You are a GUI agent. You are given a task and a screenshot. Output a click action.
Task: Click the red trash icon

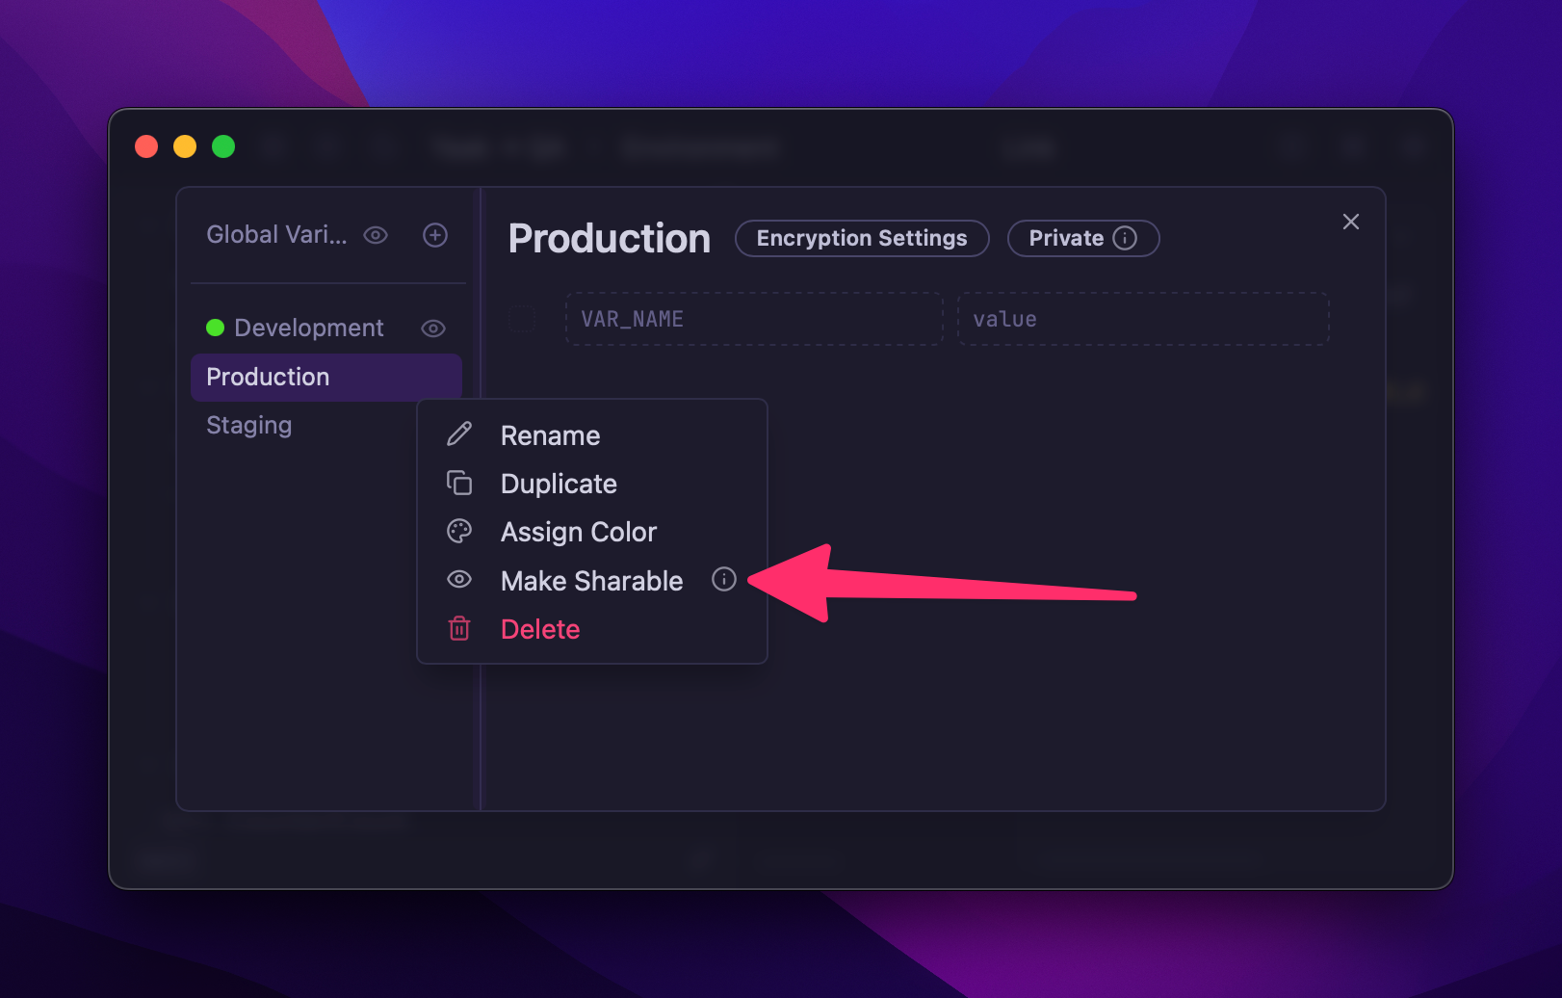point(459,629)
